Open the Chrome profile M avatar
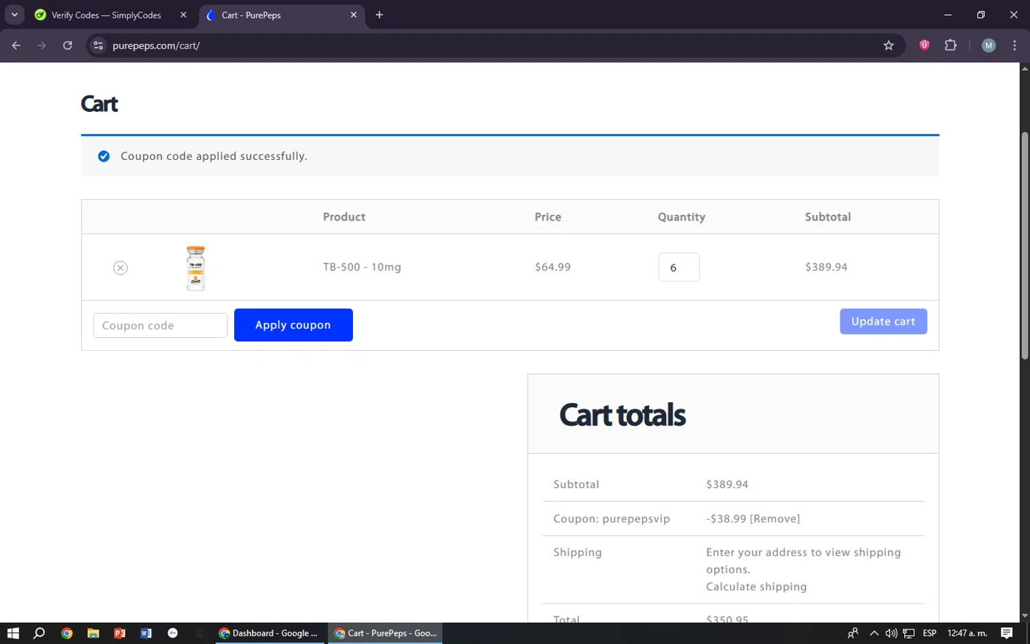The height and width of the screenshot is (644, 1030). click(989, 45)
